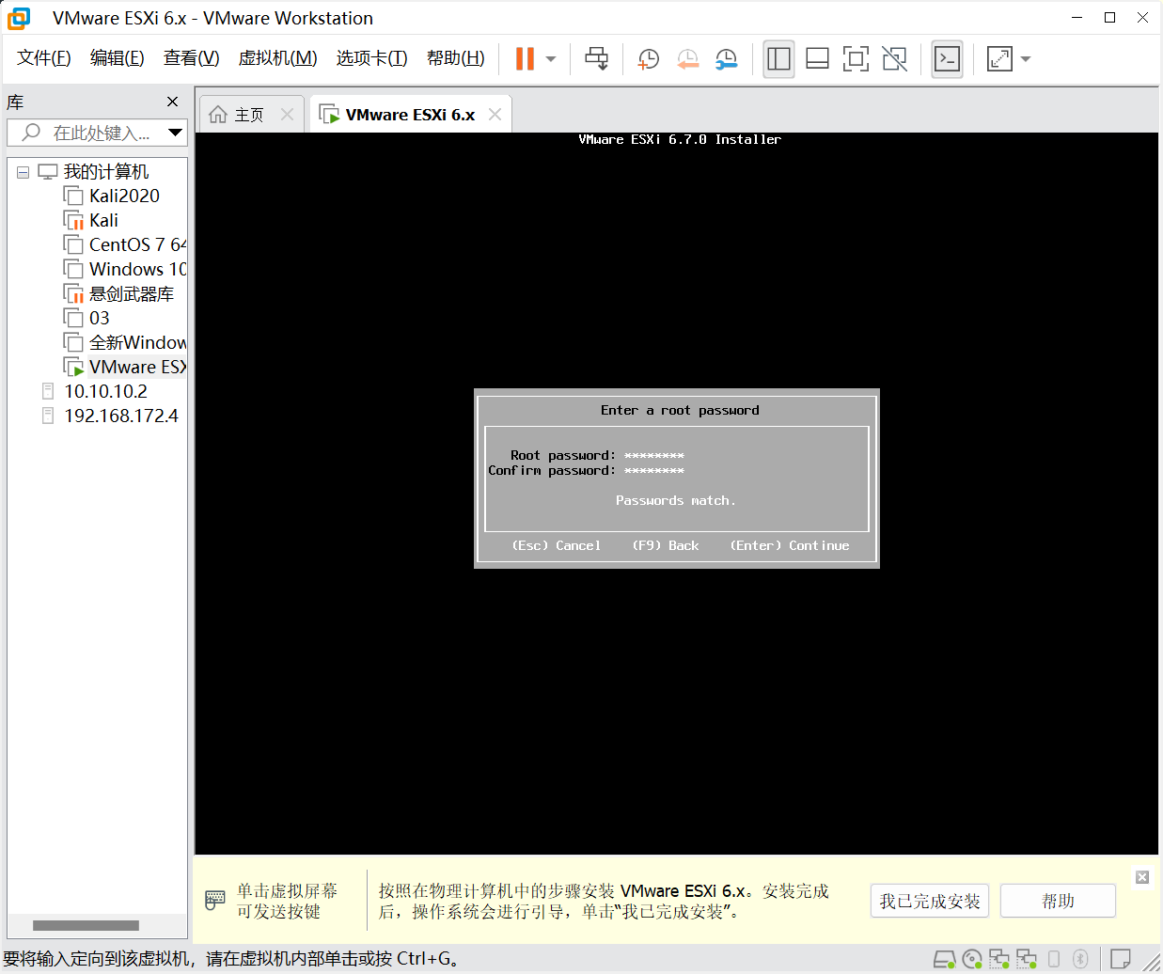
Task: Open the power options dropdown arrow
Action: click(x=551, y=59)
